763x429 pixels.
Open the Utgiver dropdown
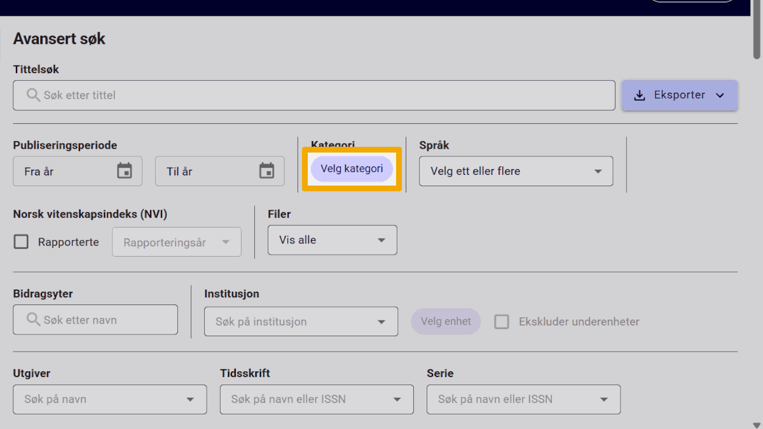[x=110, y=399]
